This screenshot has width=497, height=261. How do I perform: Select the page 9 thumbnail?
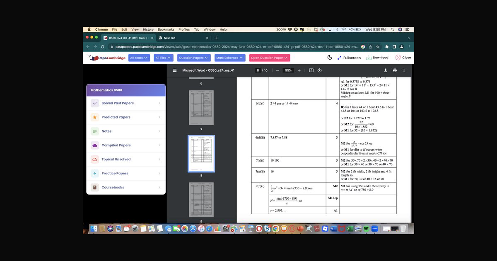click(201, 200)
